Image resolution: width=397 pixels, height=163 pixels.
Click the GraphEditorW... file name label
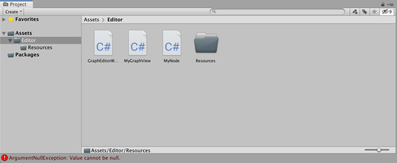[103, 61]
